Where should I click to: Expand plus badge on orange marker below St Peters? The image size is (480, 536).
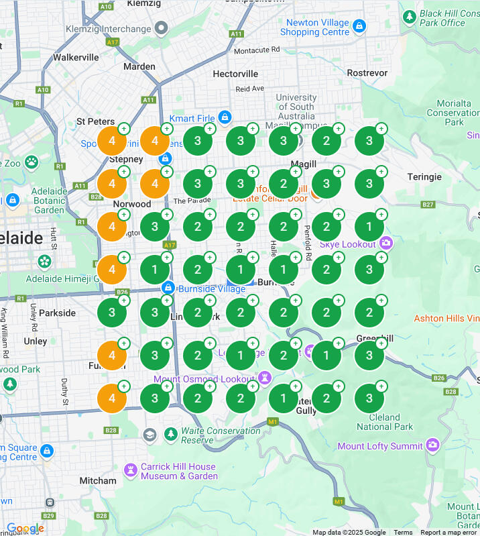pos(124,128)
